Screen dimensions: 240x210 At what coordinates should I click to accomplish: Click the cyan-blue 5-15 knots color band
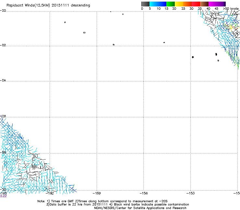click(158, 4)
